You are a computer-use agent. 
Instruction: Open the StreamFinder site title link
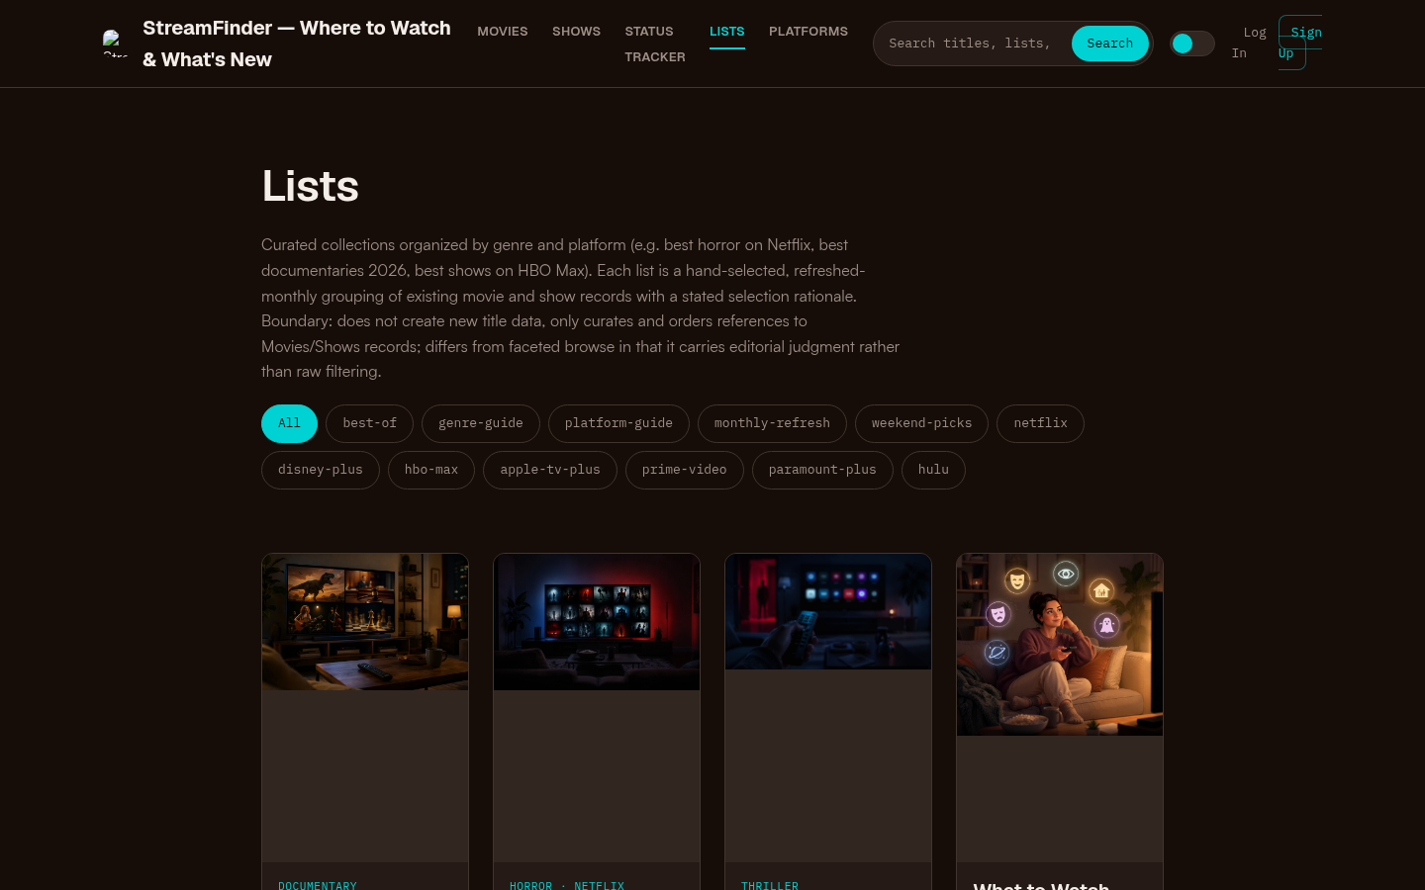(297, 44)
